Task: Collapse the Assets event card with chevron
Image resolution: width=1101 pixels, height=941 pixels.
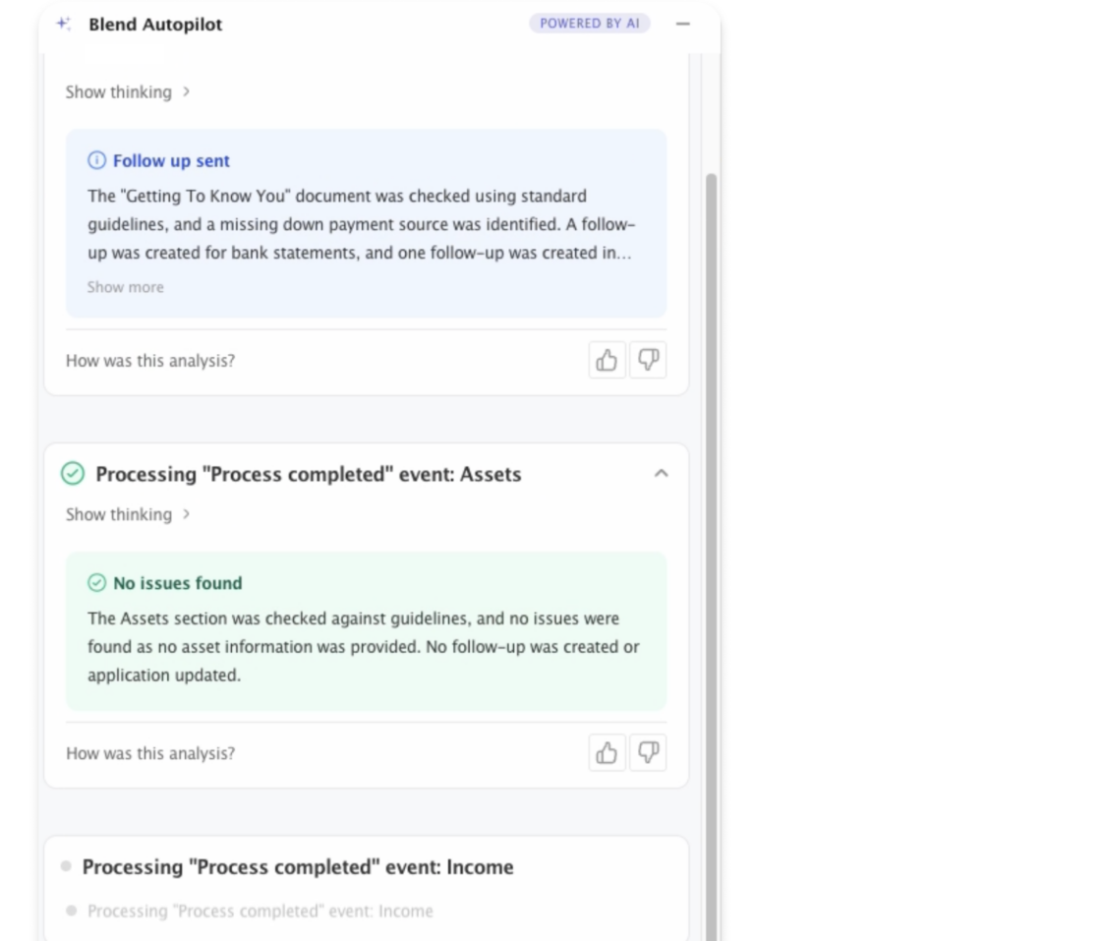Action: (662, 474)
